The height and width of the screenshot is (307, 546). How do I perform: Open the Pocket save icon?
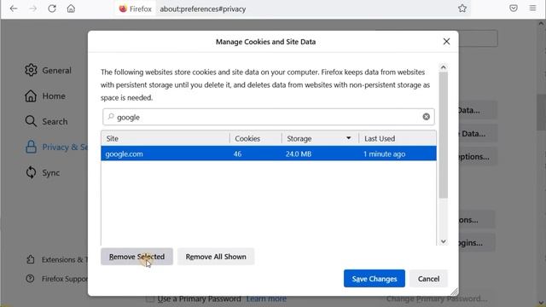tap(514, 8)
